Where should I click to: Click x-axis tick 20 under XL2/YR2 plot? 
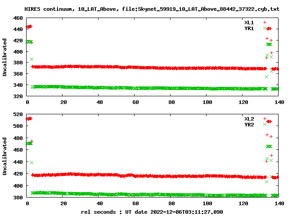tap(63, 203)
